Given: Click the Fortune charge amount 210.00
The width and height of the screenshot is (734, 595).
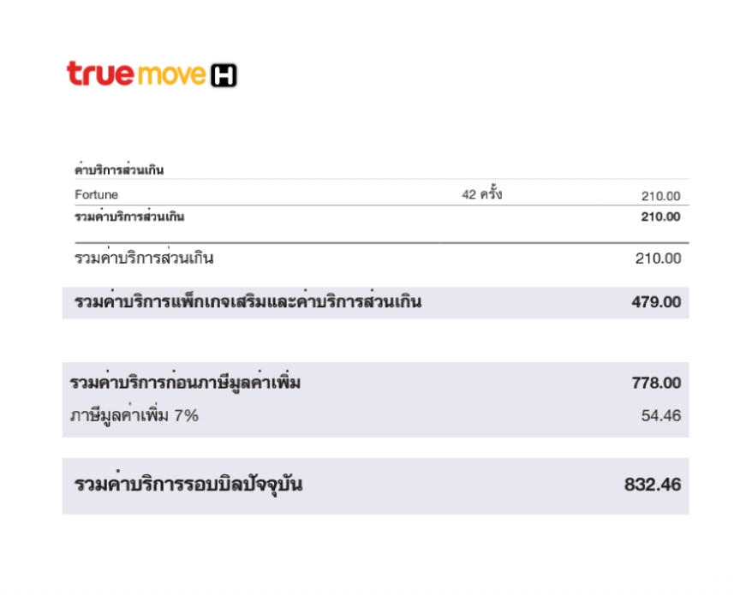Looking at the screenshot, I should coord(661,196).
